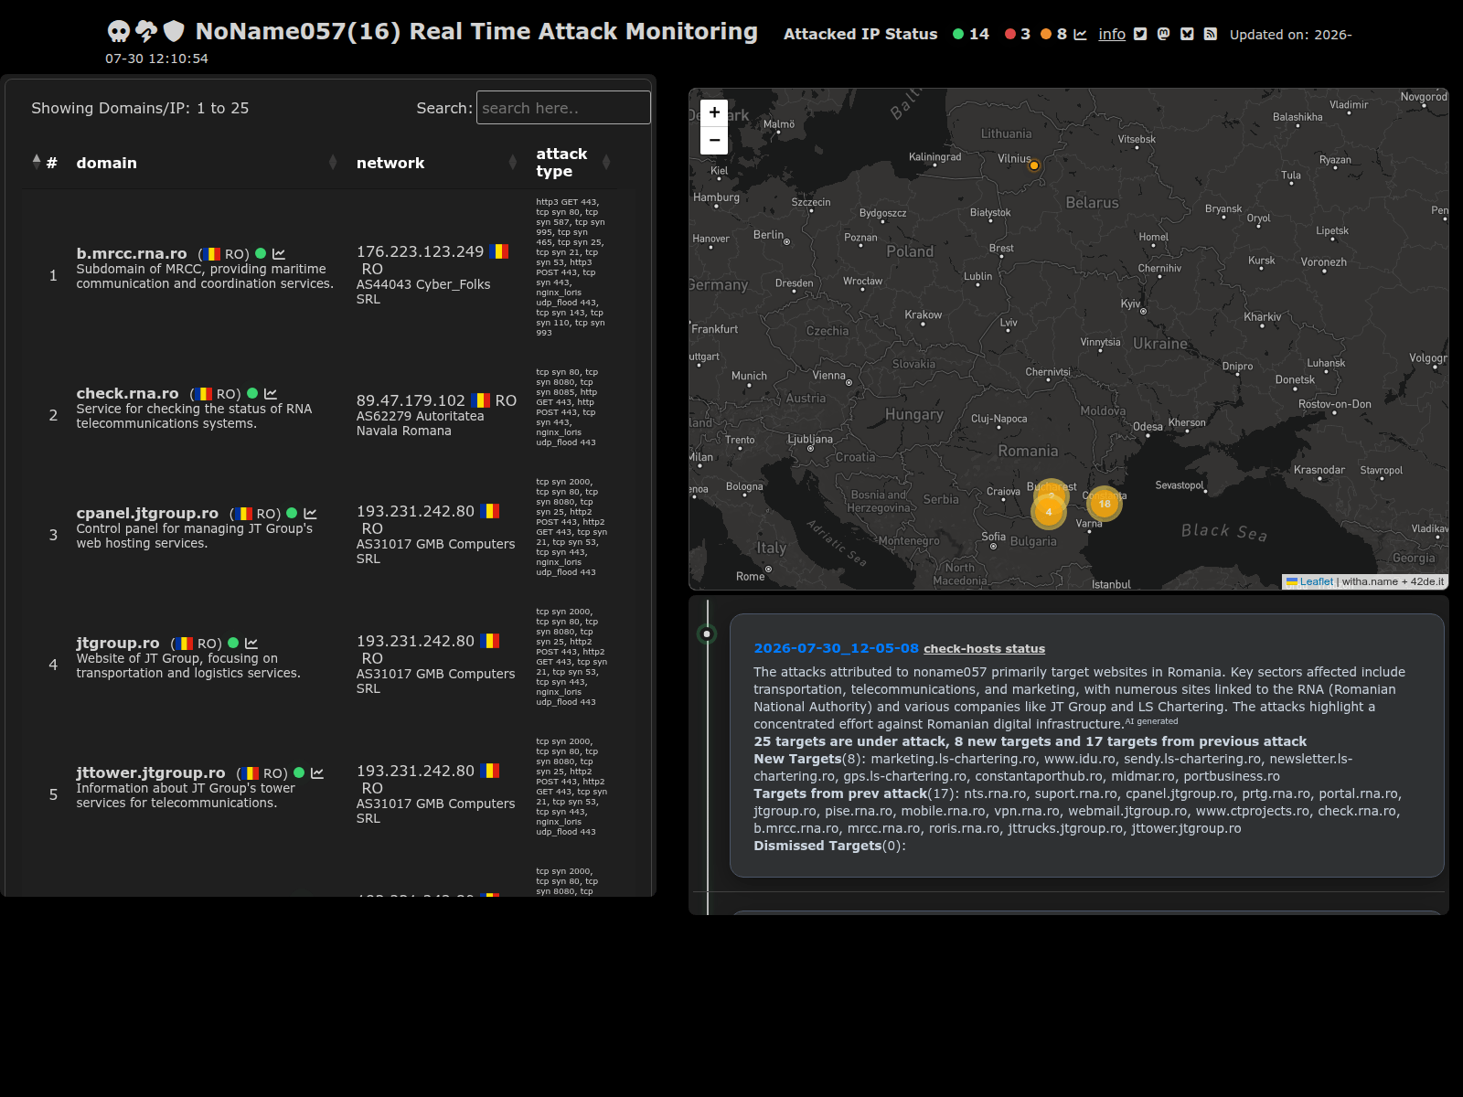Click the map cluster marker labeled 18

coord(1105,504)
